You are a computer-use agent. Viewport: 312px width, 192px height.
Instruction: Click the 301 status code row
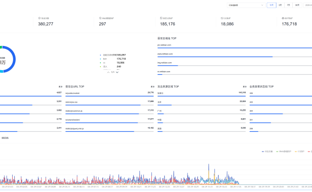click(x=281, y=121)
